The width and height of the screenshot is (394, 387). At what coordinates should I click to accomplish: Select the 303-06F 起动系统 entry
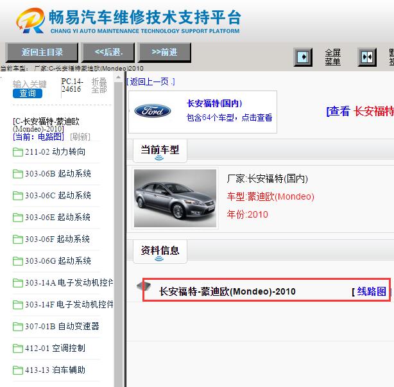tap(57, 239)
